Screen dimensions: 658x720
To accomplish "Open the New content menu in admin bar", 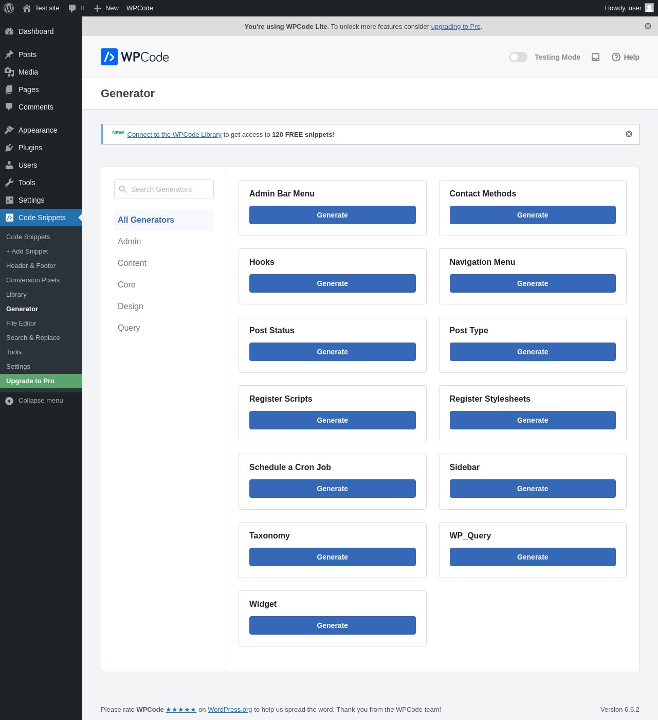I will (106, 8).
